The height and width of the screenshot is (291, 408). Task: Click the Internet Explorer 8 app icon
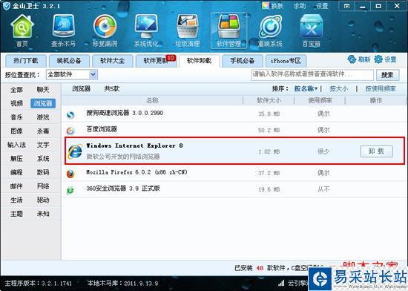click(75, 151)
